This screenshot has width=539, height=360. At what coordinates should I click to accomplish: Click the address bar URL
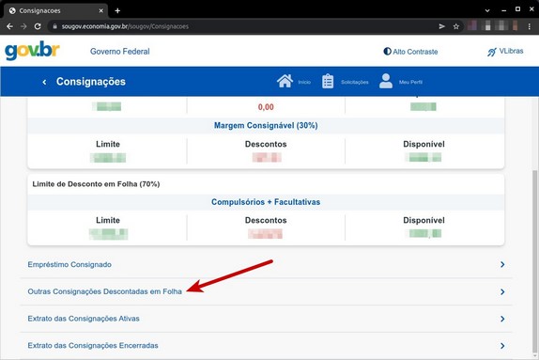pyautogui.click(x=125, y=26)
